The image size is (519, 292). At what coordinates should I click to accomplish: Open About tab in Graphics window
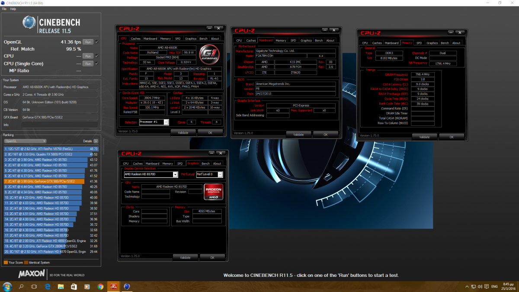click(217, 164)
